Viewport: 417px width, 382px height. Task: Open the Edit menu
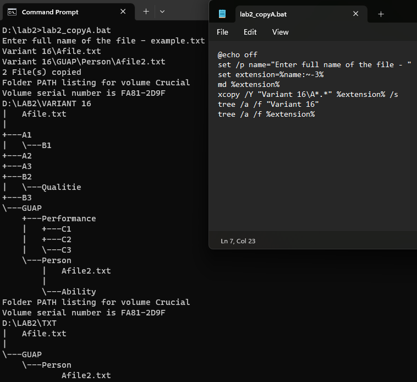[250, 32]
